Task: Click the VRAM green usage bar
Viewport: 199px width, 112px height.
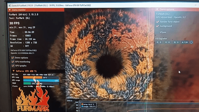Action: 27,83
